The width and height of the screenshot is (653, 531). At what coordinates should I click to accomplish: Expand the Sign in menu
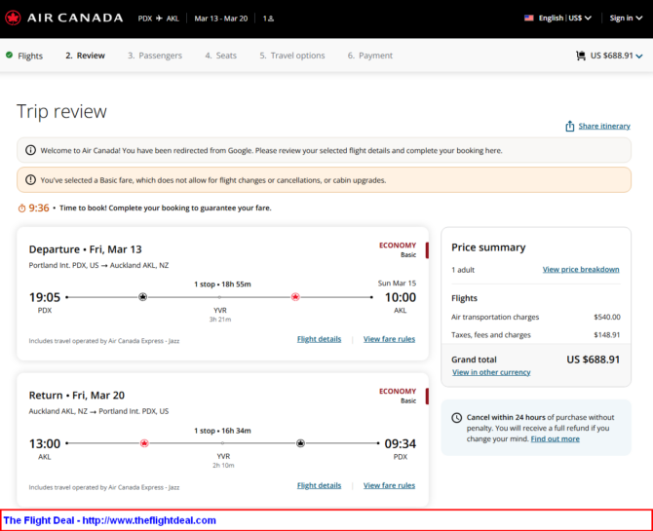626,18
